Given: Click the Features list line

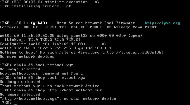Looking at the screenshot, I should (78, 27).
